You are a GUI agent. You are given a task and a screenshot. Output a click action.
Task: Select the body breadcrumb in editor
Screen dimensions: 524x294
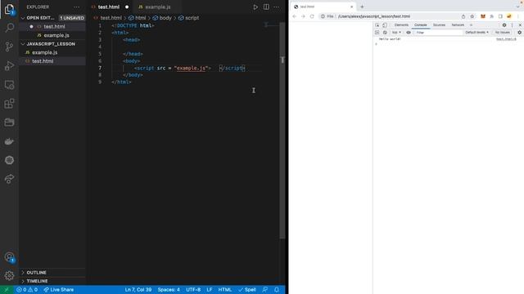162,18
